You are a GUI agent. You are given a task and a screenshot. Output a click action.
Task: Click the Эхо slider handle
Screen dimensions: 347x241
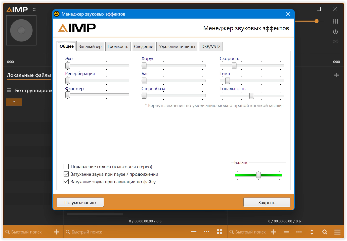tap(68, 66)
